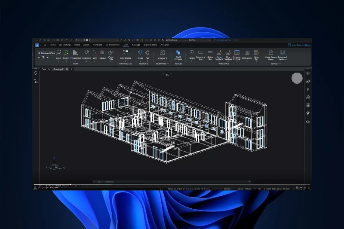Click the Paper Space Views icon
Image resolution: width=344 pixels, height=229 pixels.
coord(271,54)
